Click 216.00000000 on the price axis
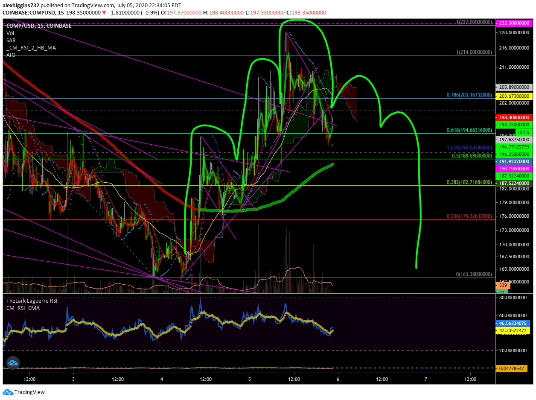 [x=515, y=48]
